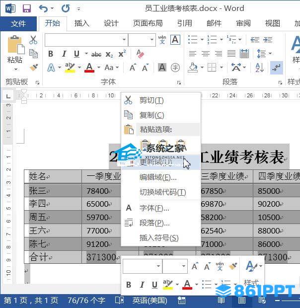Screen dimensions: 300x308
Task: Click the spell check icon in the status bar
Action: [x=119, y=301]
